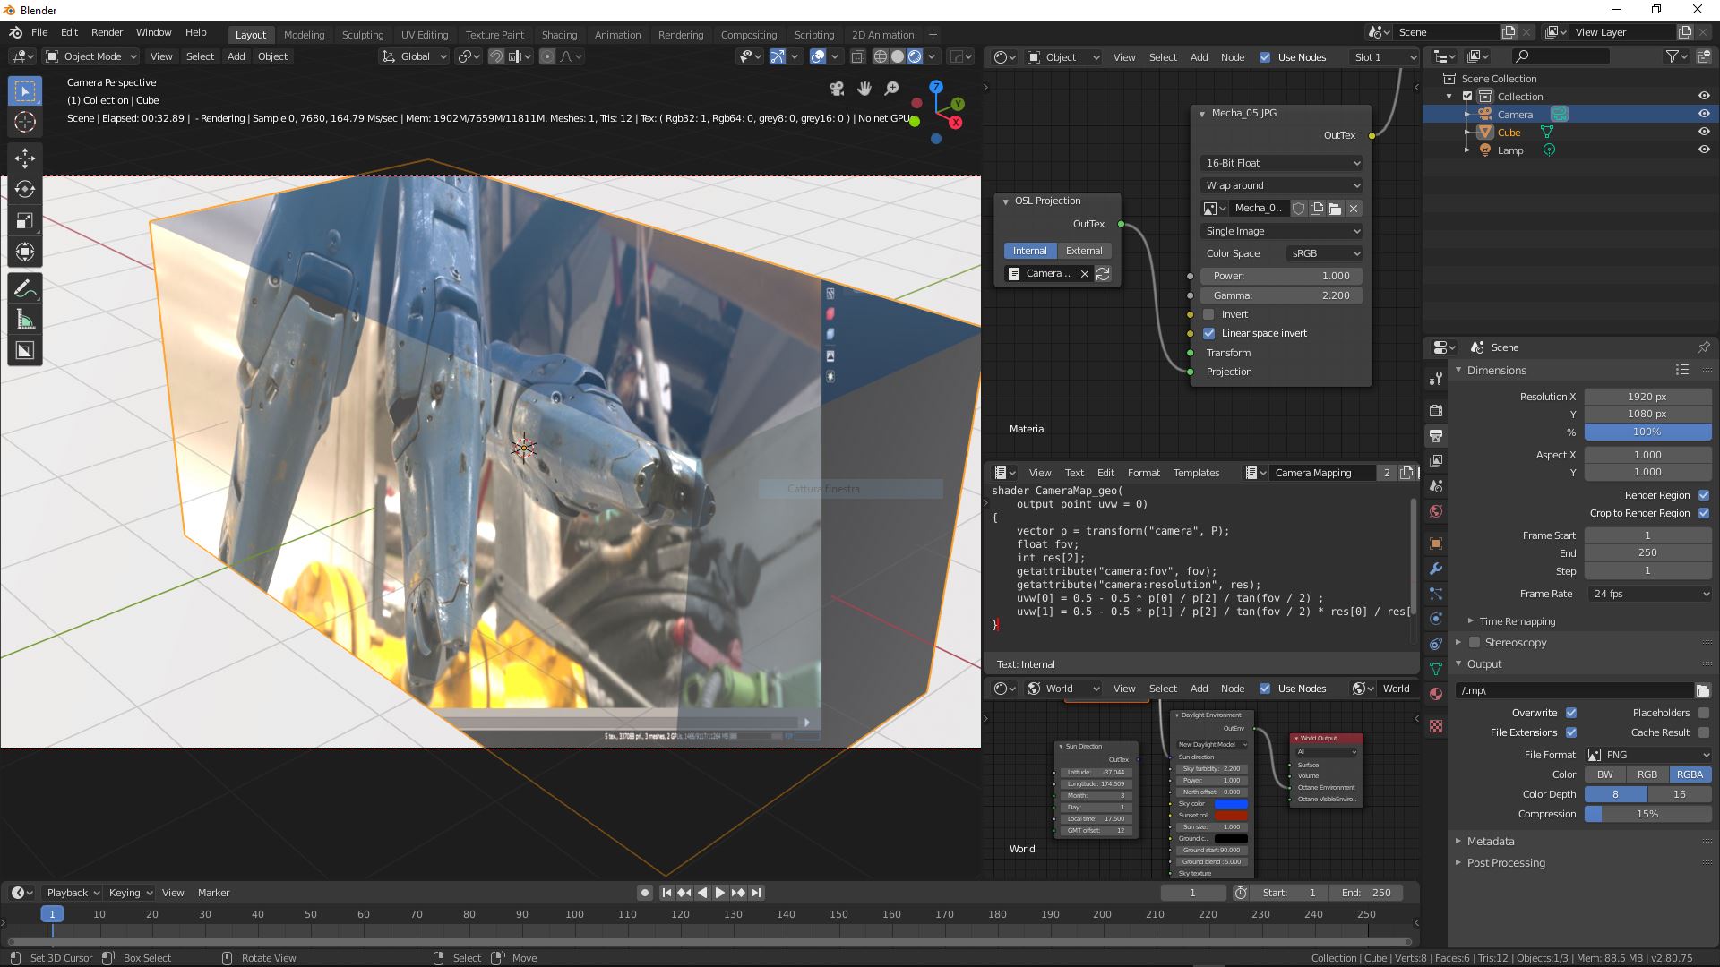
Task: Open the Render menu
Action: pos(107,32)
